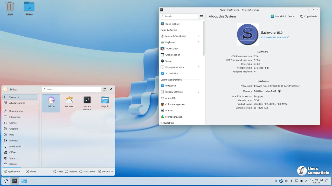
Task: Open the Session dropdown menu
Action: 106,171
